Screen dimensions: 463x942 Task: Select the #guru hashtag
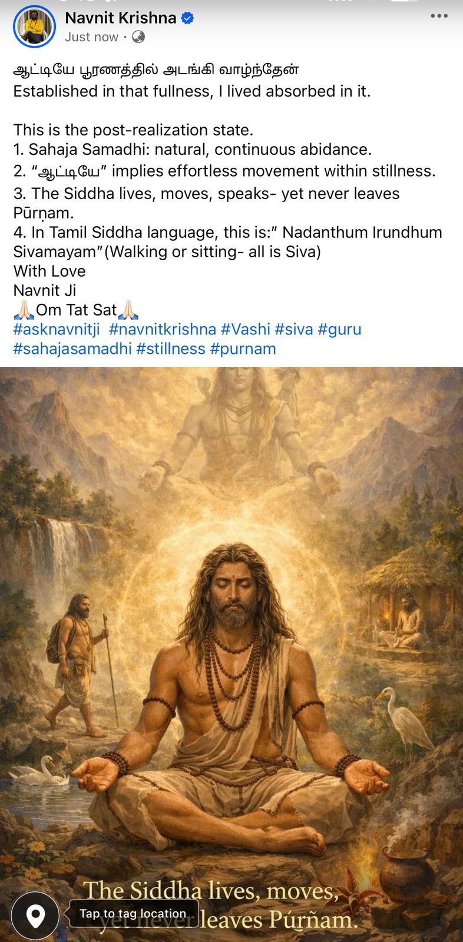click(339, 329)
